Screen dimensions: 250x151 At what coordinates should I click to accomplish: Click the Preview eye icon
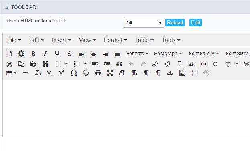pyautogui.click(x=246, y=64)
